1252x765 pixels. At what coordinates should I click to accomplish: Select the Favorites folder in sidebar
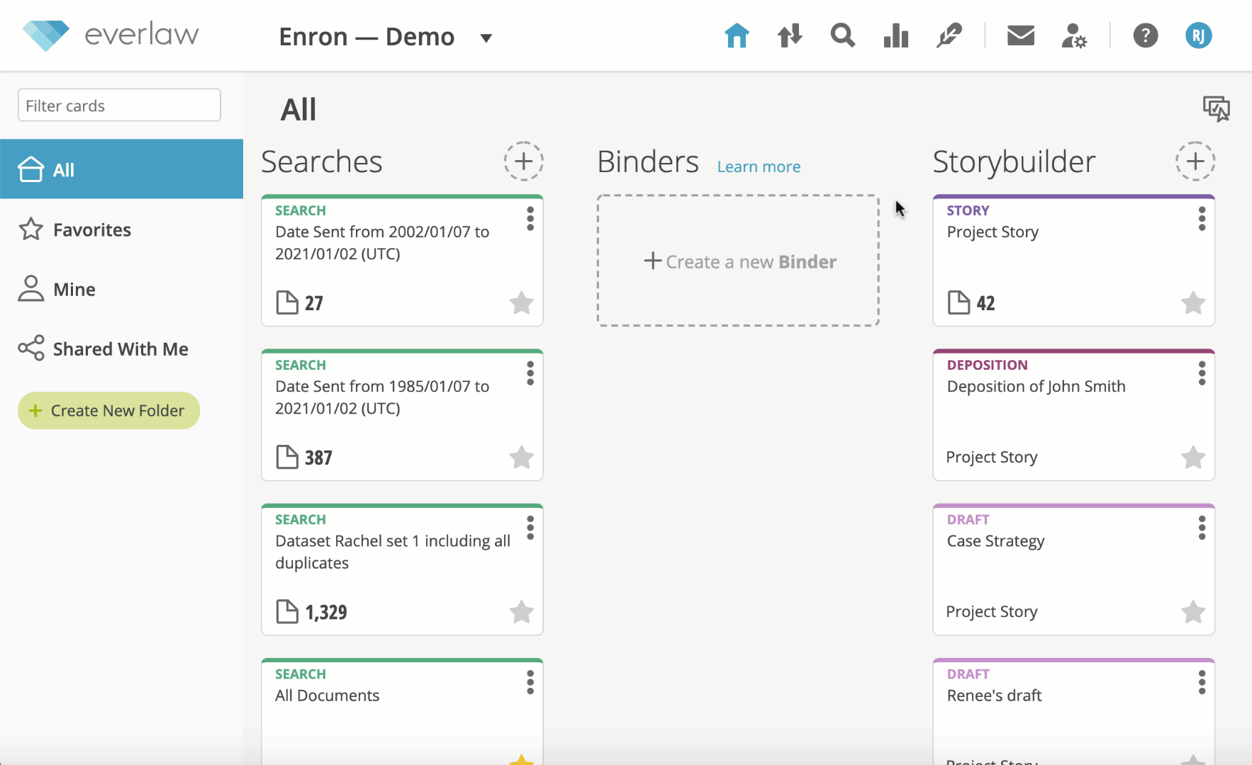tap(121, 229)
